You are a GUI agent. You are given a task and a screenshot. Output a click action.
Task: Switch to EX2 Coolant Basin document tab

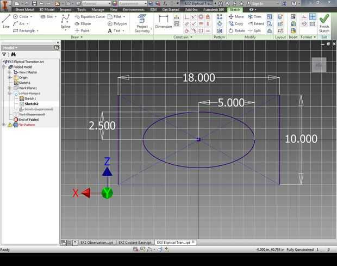click(x=135, y=243)
